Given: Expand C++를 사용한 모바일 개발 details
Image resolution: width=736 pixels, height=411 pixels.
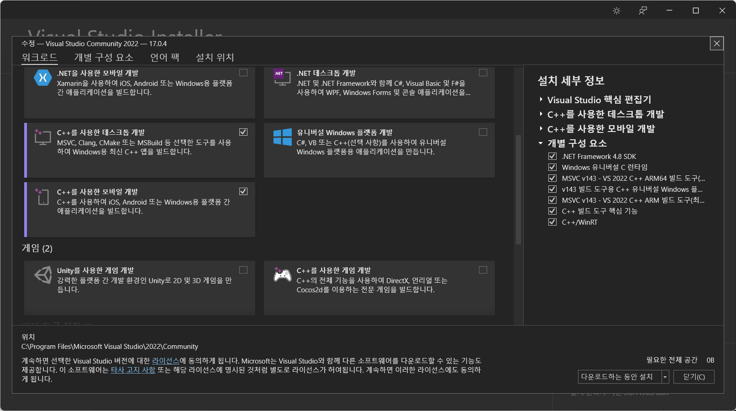Looking at the screenshot, I should [x=541, y=129].
